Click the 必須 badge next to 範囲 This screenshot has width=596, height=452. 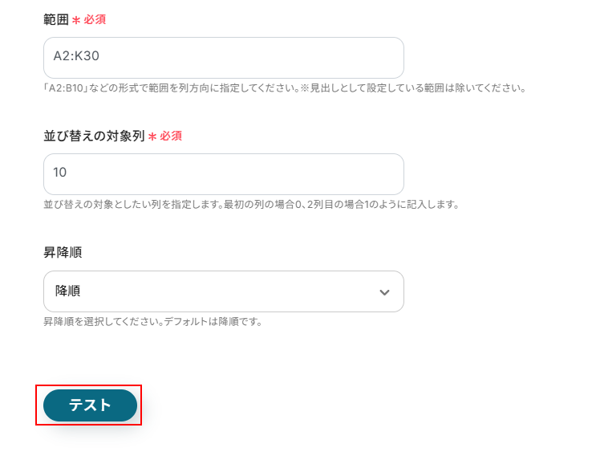click(95, 19)
